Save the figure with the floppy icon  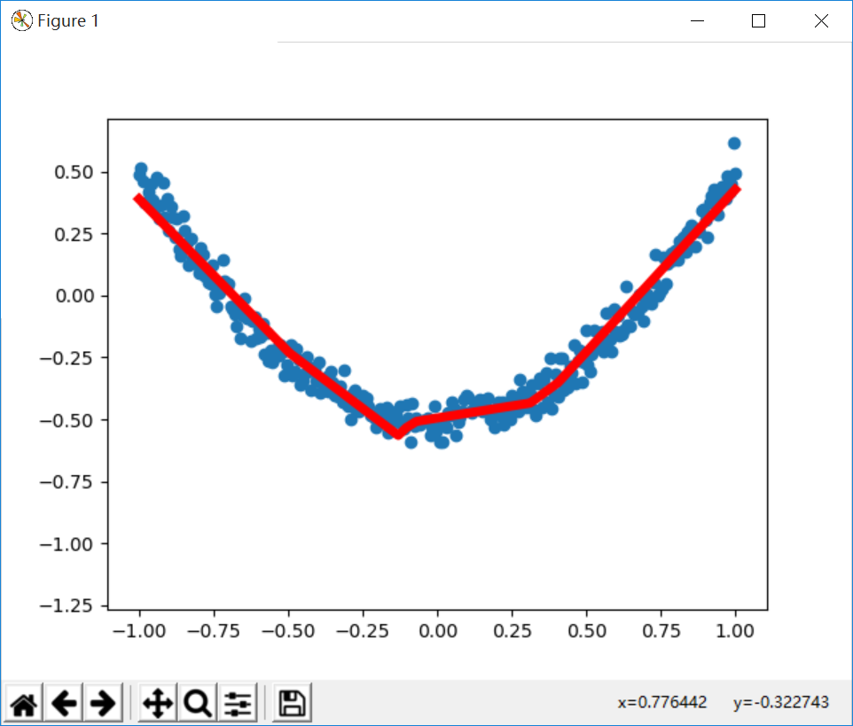click(292, 703)
